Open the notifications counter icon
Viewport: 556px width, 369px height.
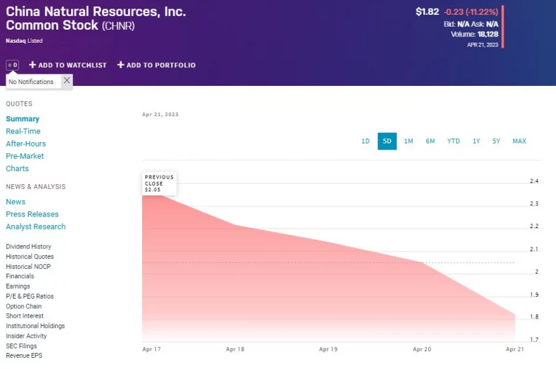12,64
